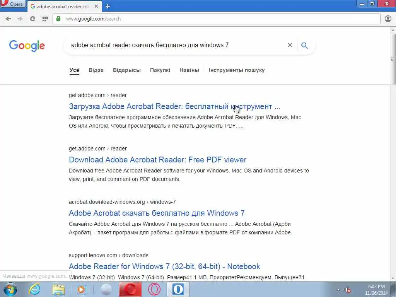
Task: Click support.lenovo.com downloads breadcrumb text
Action: 109,255
